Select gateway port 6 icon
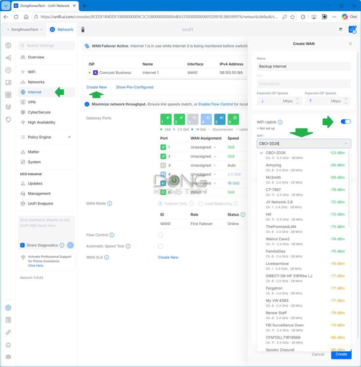The width and height of the screenshot is (361, 367). click(x=234, y=119)
